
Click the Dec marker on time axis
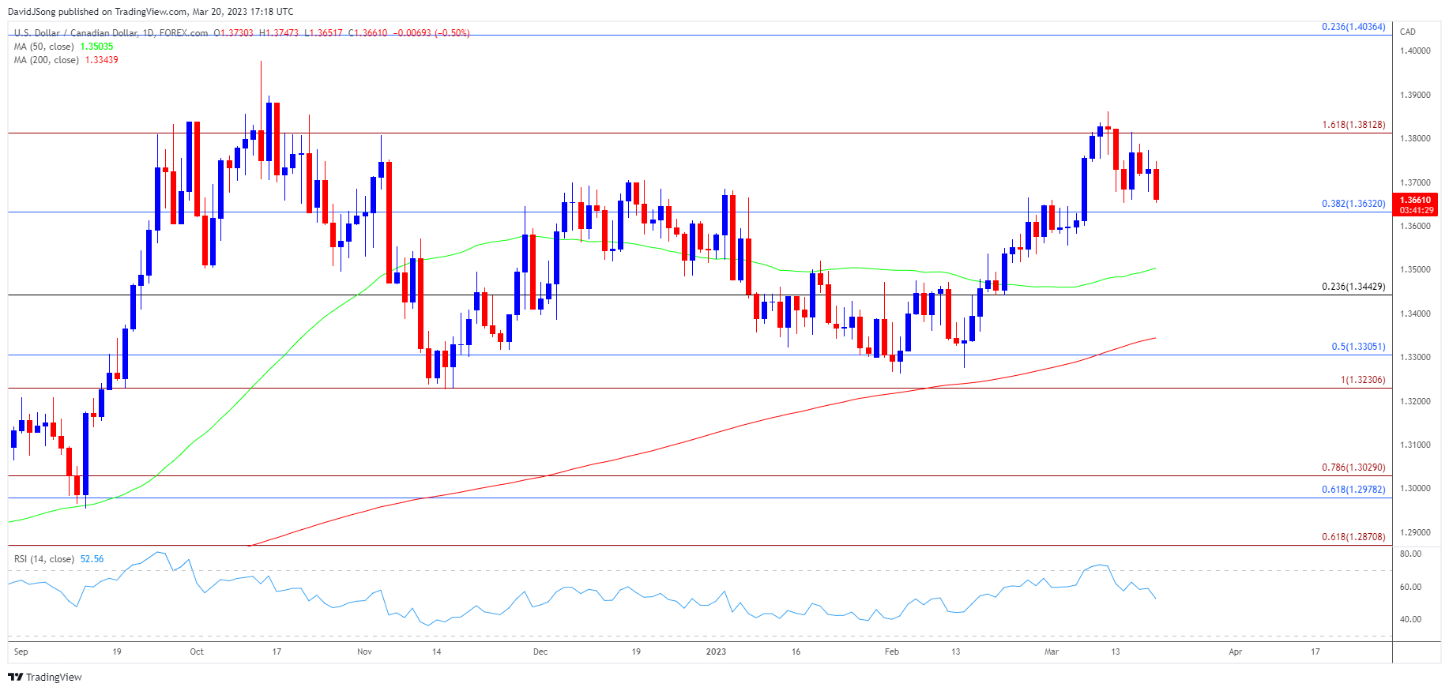point(540,652)
